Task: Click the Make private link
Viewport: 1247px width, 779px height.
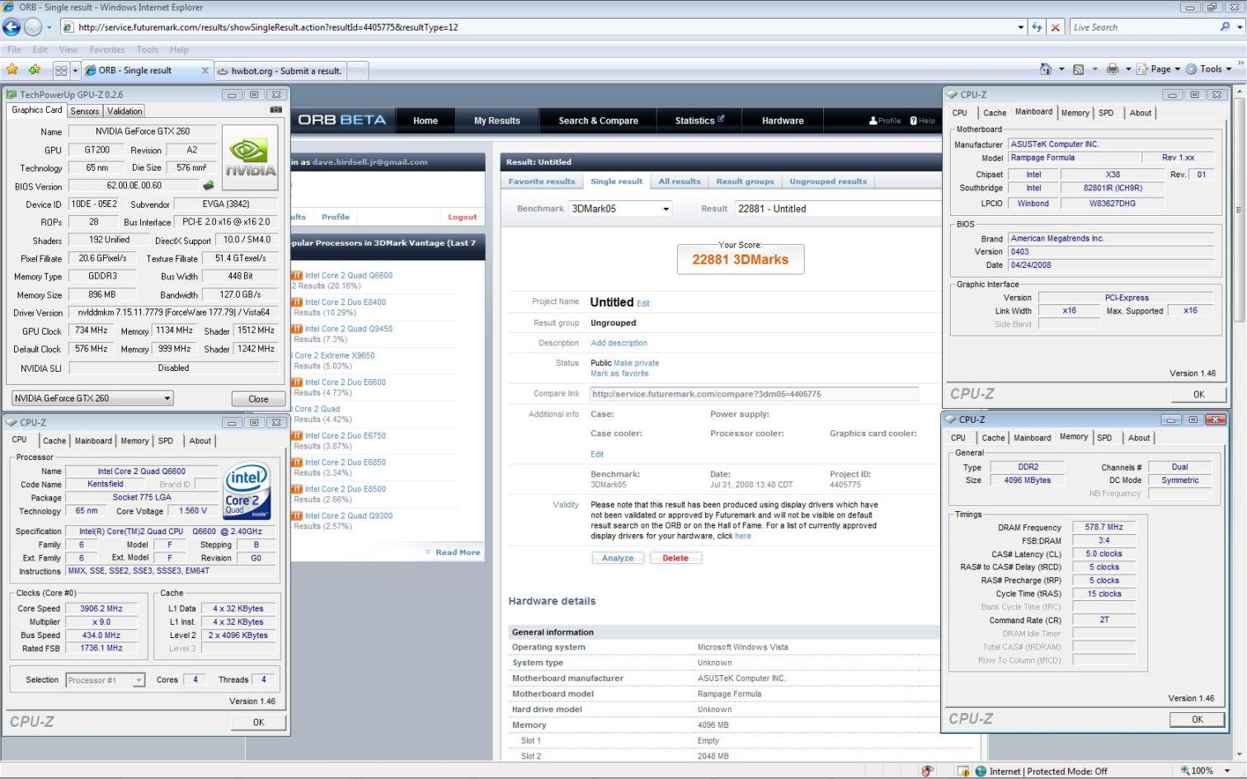Action: 636,363
